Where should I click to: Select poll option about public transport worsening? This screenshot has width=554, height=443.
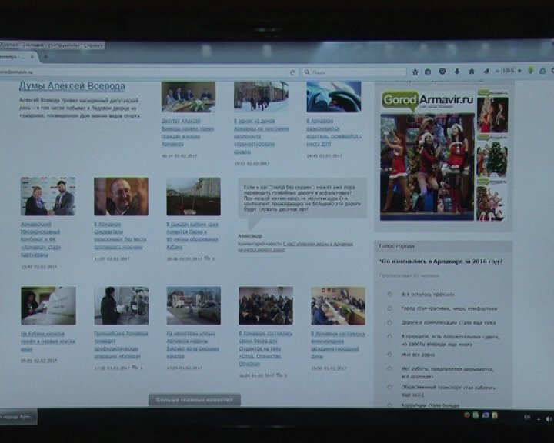(x=389, y=387)
